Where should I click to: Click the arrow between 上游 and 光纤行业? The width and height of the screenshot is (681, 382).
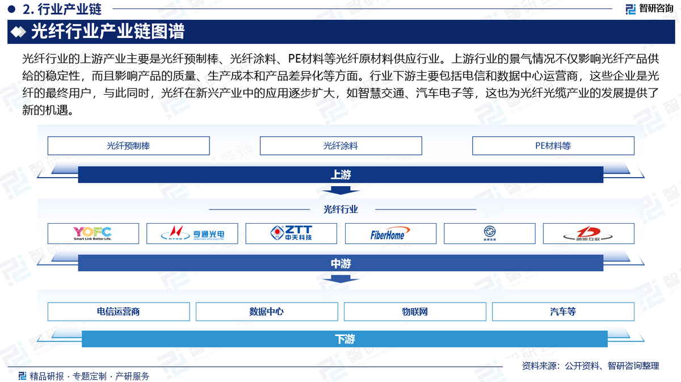coord(340,190)
